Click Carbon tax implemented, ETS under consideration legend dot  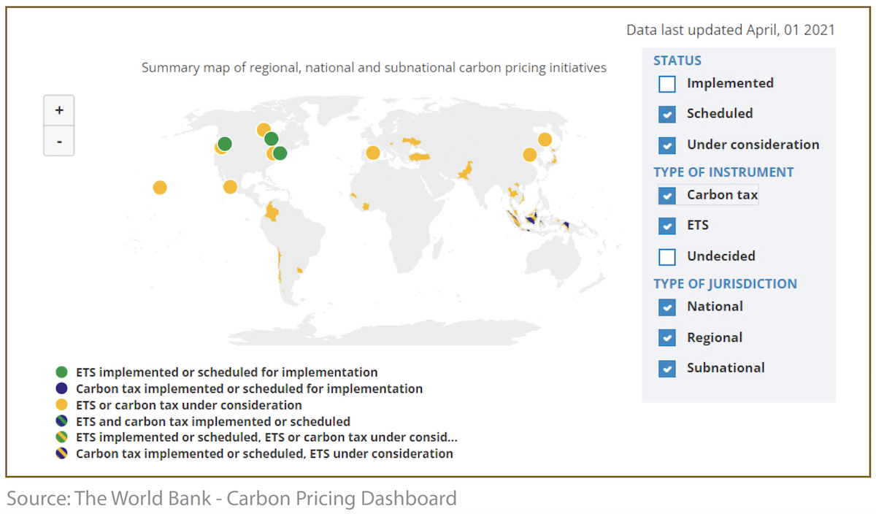pyautogui.click(x=61, y=453)
